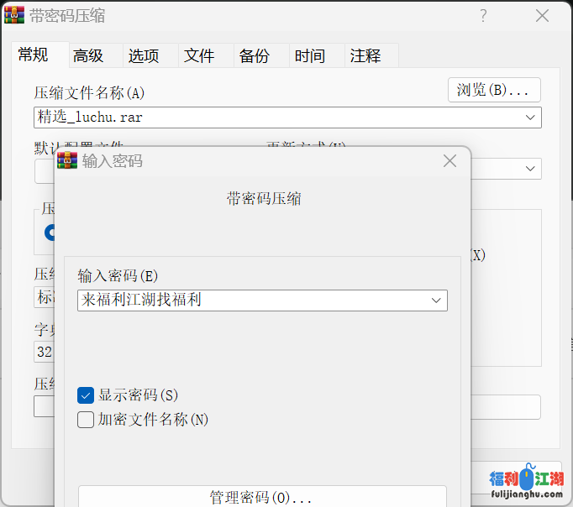
Task: Switch to the 时间 tab
Action: point(310,56)
